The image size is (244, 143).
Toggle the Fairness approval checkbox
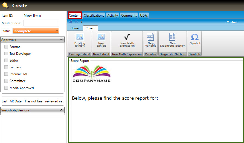pyautogui.click(x=6, y=67)
